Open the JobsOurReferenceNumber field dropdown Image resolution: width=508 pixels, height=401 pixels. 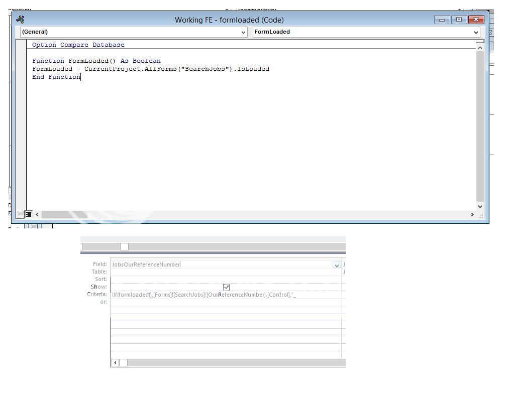(x=337, y=264)
